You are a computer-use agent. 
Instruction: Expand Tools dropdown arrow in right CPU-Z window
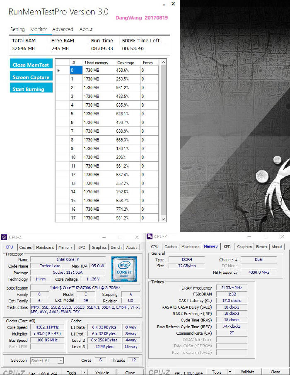coord(230,372)
